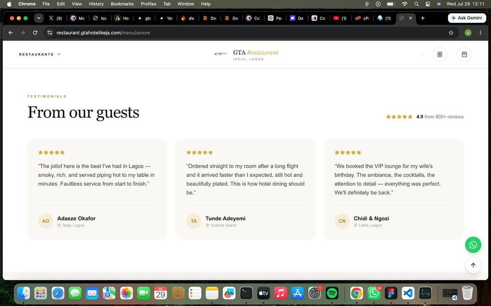This screenshot has height=306, width=491.
Task: Open the Chrome View menu
Action: (77, 4)
